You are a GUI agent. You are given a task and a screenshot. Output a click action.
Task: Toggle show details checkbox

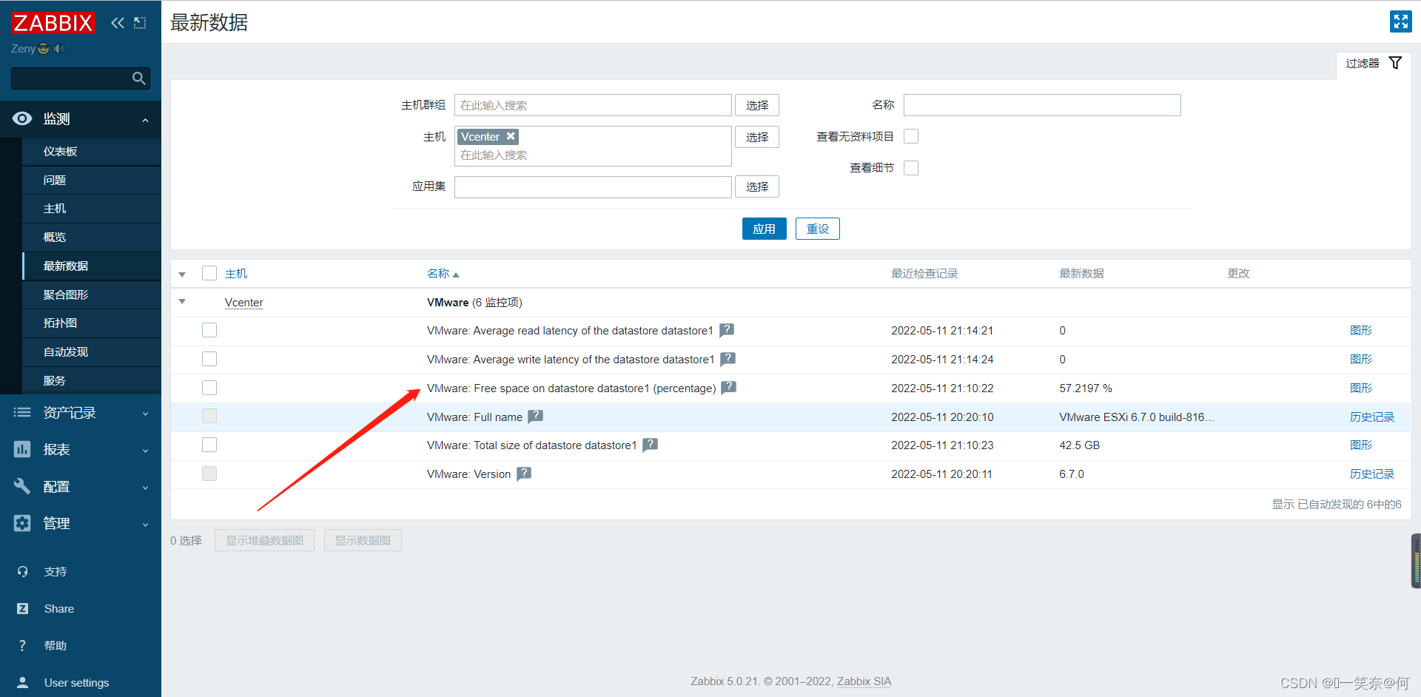(x=911, y=168)
